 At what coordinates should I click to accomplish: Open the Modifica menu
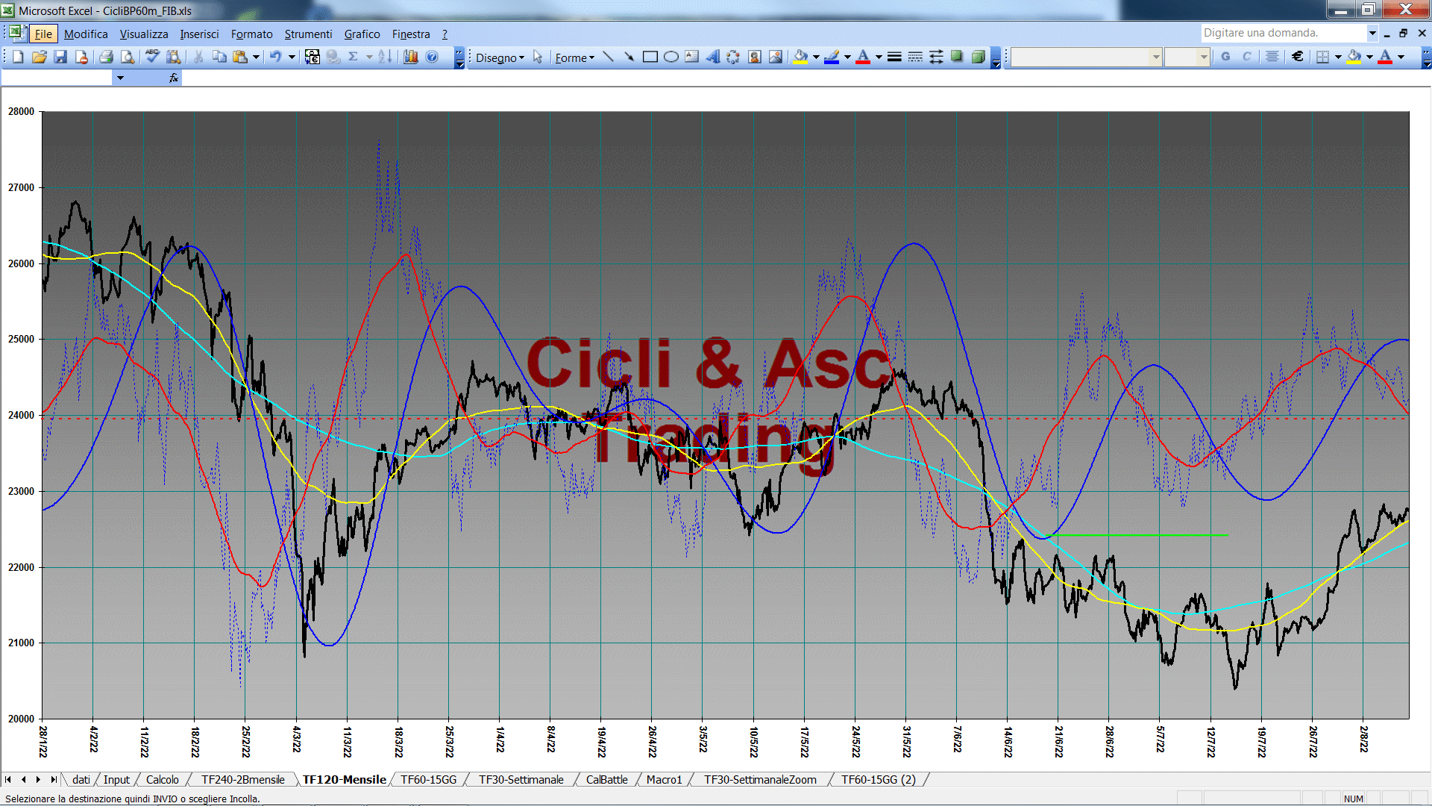coord(86,34)
